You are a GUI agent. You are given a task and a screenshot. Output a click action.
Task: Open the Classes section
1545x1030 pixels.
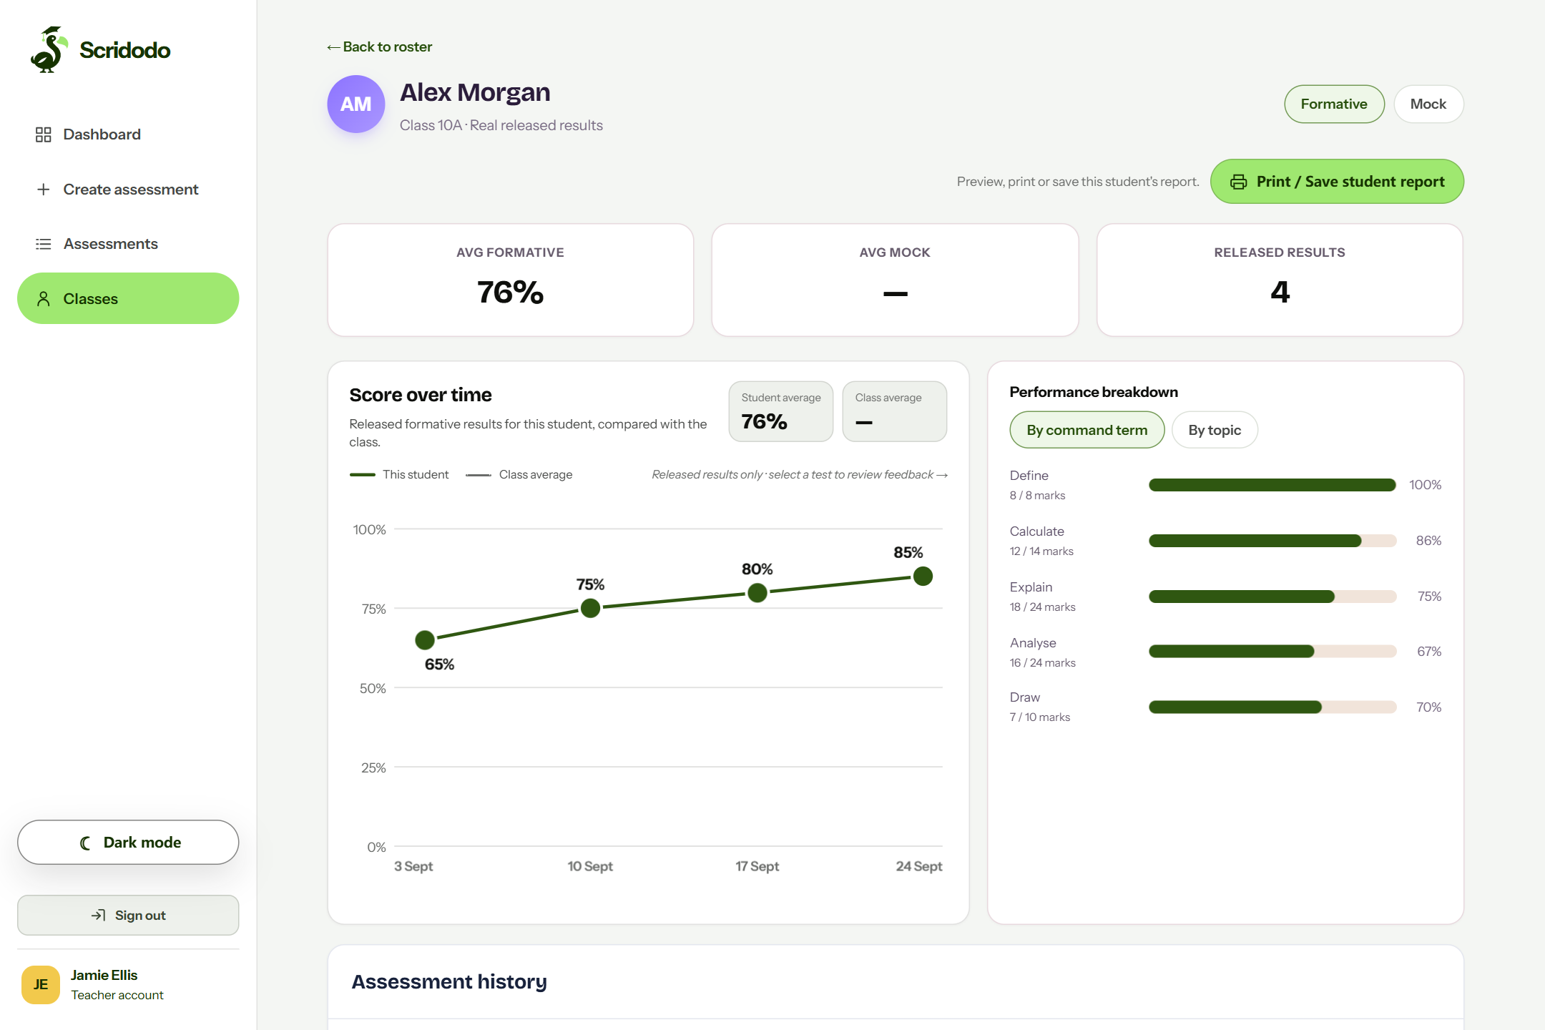click(128, 298)
